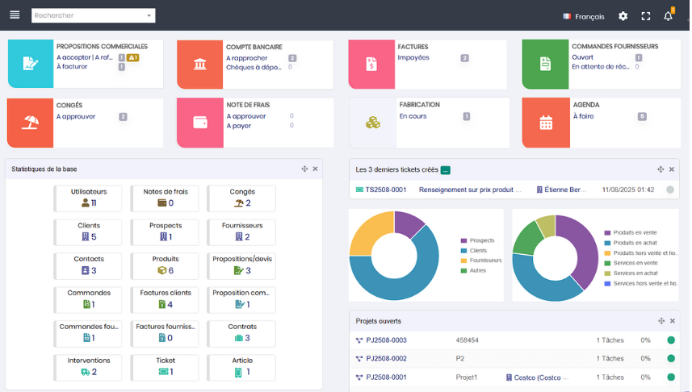Toggle fullscreen mode icon
The height and width of the screenshot is (392, 692).
pyautogui.click(x=645, y=16)
